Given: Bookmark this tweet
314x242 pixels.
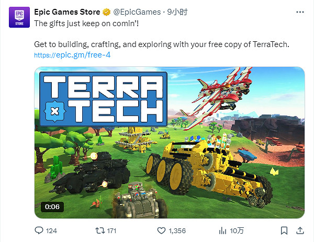Looking at the screenshot, I should [x=284, y=231].
